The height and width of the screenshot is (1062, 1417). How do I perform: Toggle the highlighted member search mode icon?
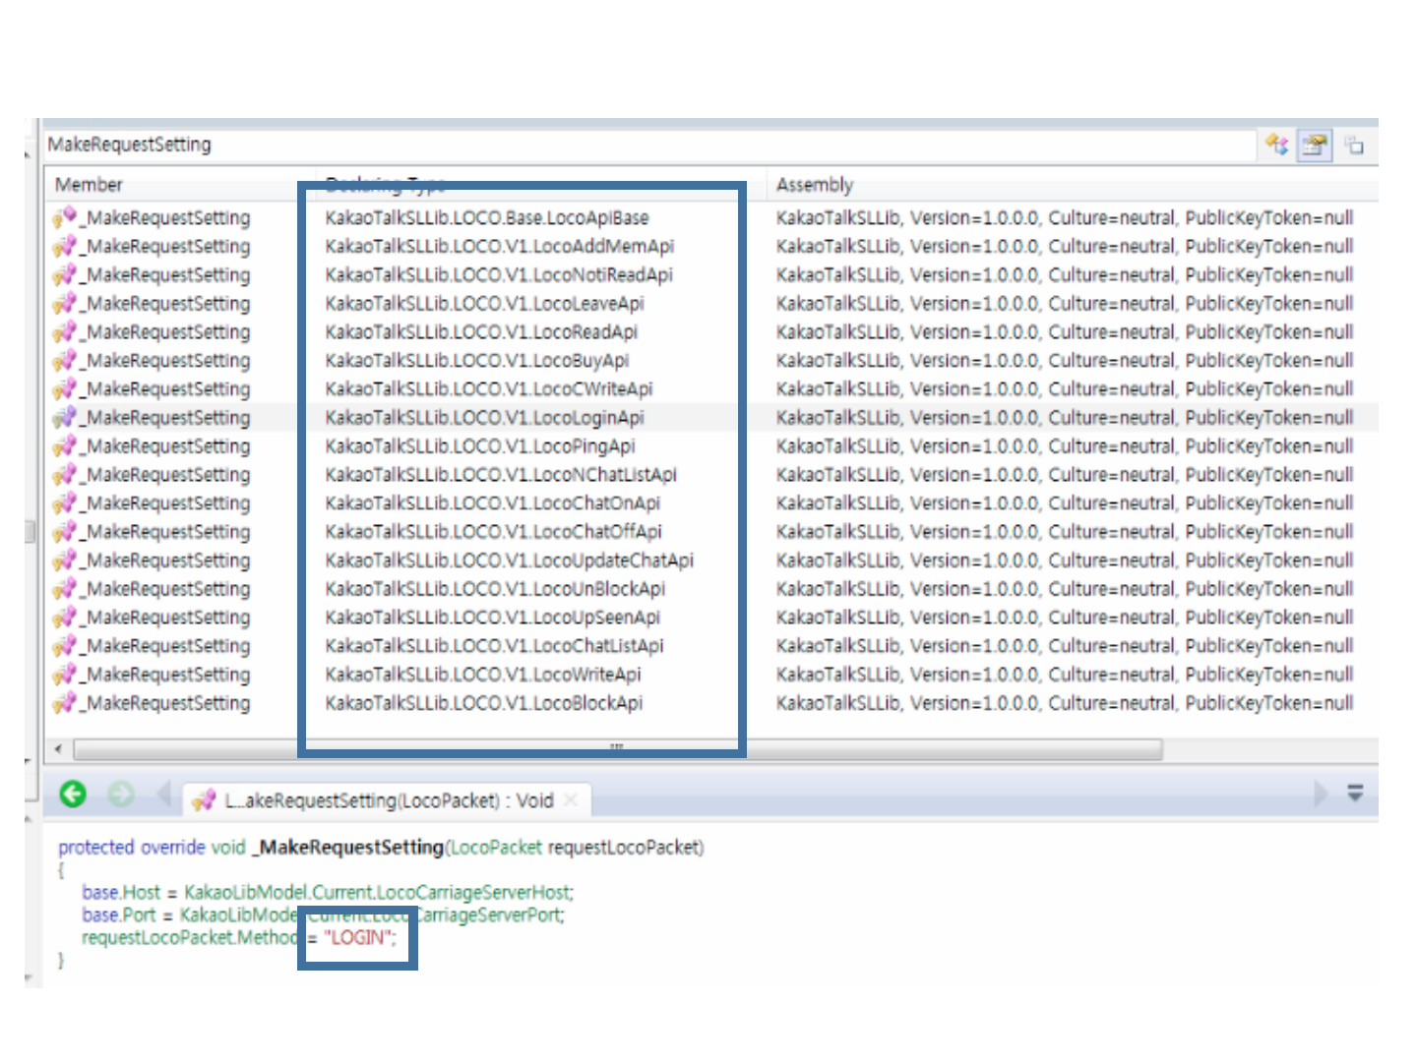click(x=1315, y=146)
